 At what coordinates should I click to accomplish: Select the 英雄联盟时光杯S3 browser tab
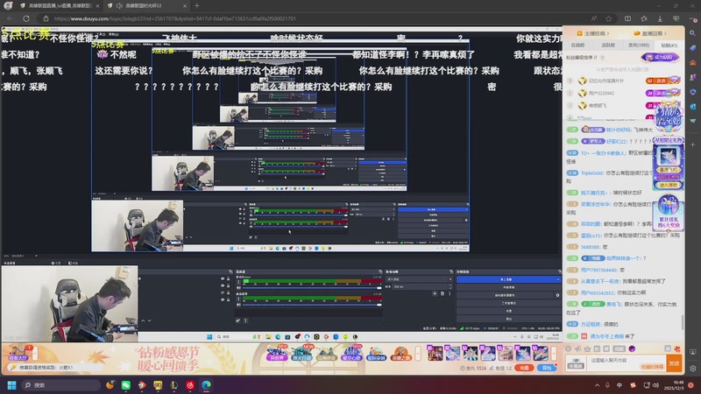(x=147, y=6)
